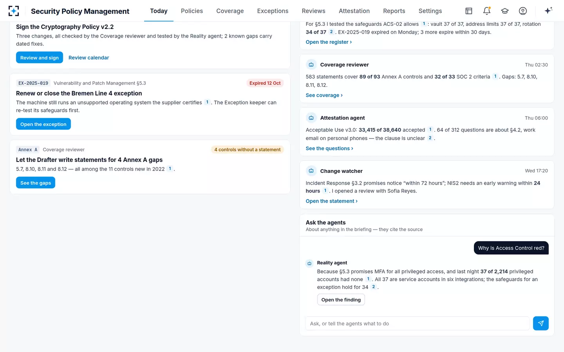
Task: Click the Open the exception button
Action: coord(43,124)
